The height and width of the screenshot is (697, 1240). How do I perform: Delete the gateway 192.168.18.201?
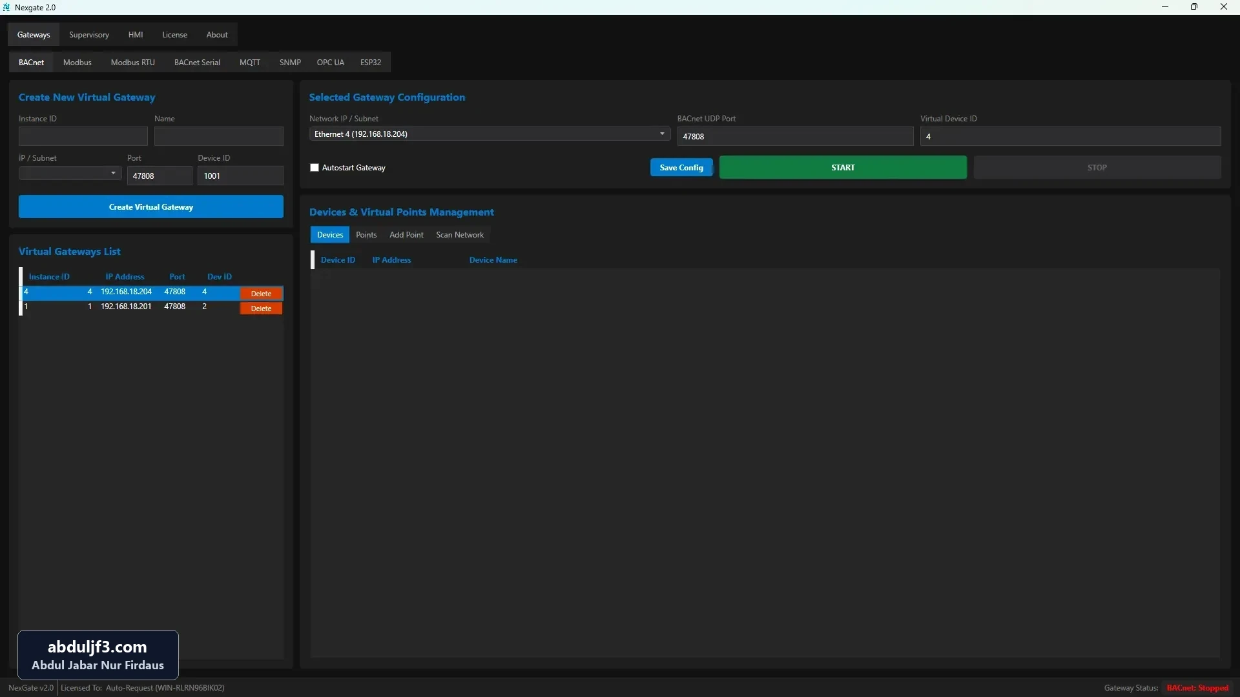[261, 308]
